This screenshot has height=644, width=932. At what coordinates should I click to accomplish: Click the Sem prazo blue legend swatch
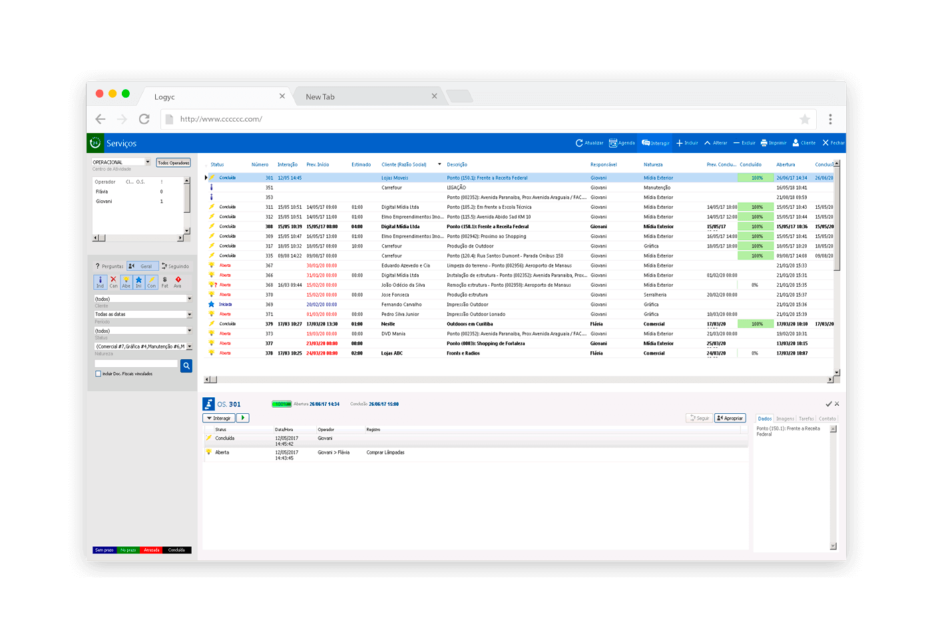(105, 550)
